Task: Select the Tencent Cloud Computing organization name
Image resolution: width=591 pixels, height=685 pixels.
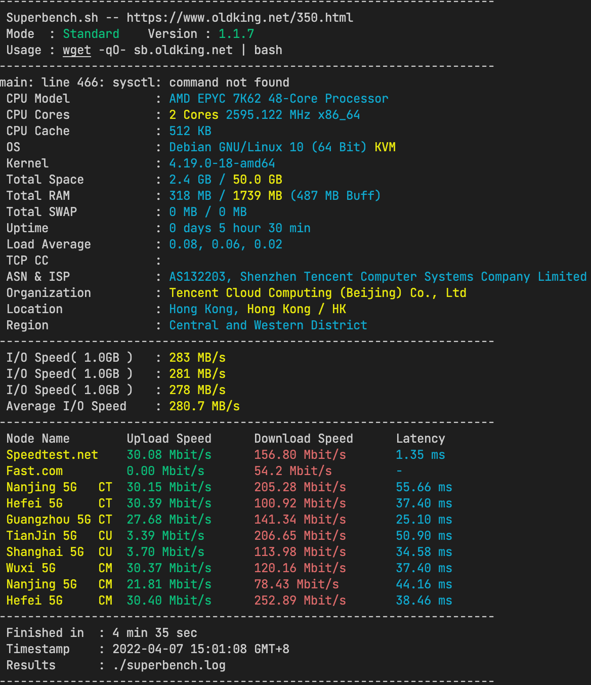Action: tap(317, 293)
